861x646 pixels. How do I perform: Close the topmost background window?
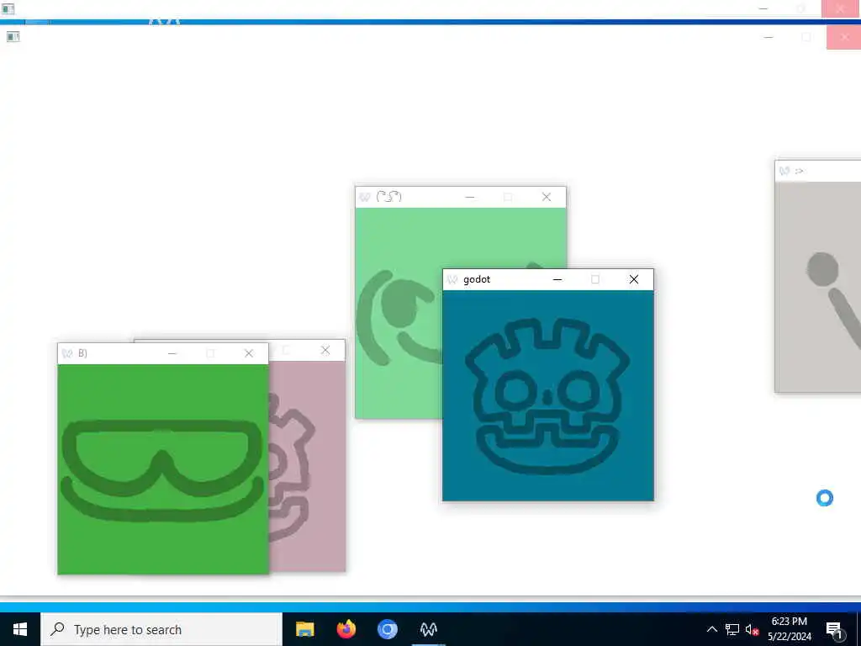[x=840, y=8]
